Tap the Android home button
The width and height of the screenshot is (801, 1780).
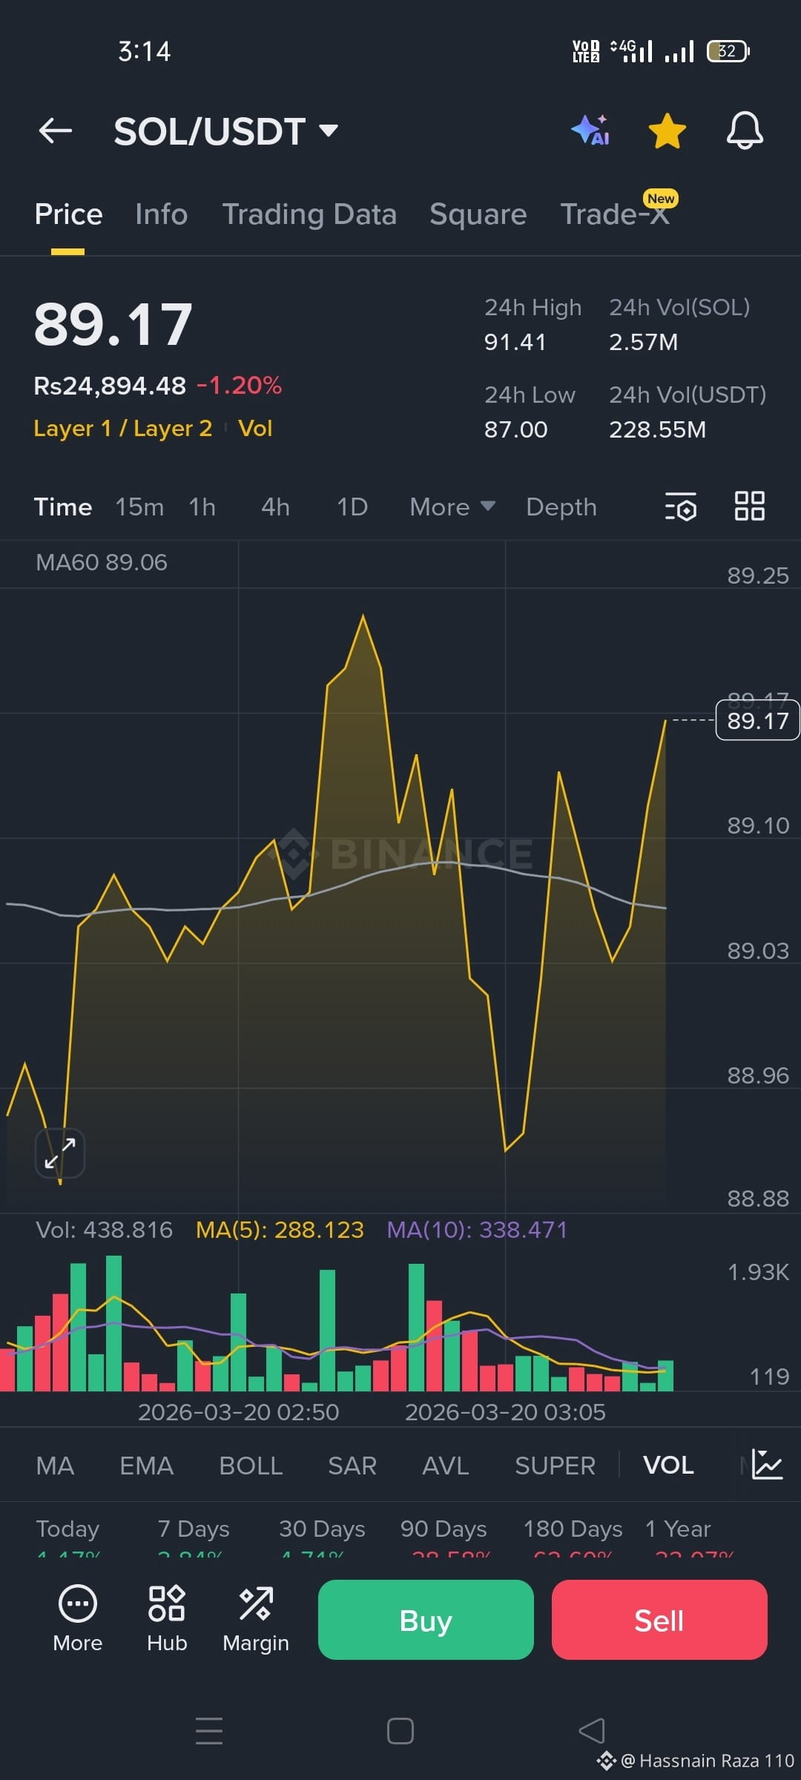[x=400, y=1731]
